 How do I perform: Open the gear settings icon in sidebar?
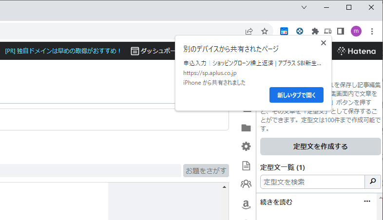(x=246, y=147)
